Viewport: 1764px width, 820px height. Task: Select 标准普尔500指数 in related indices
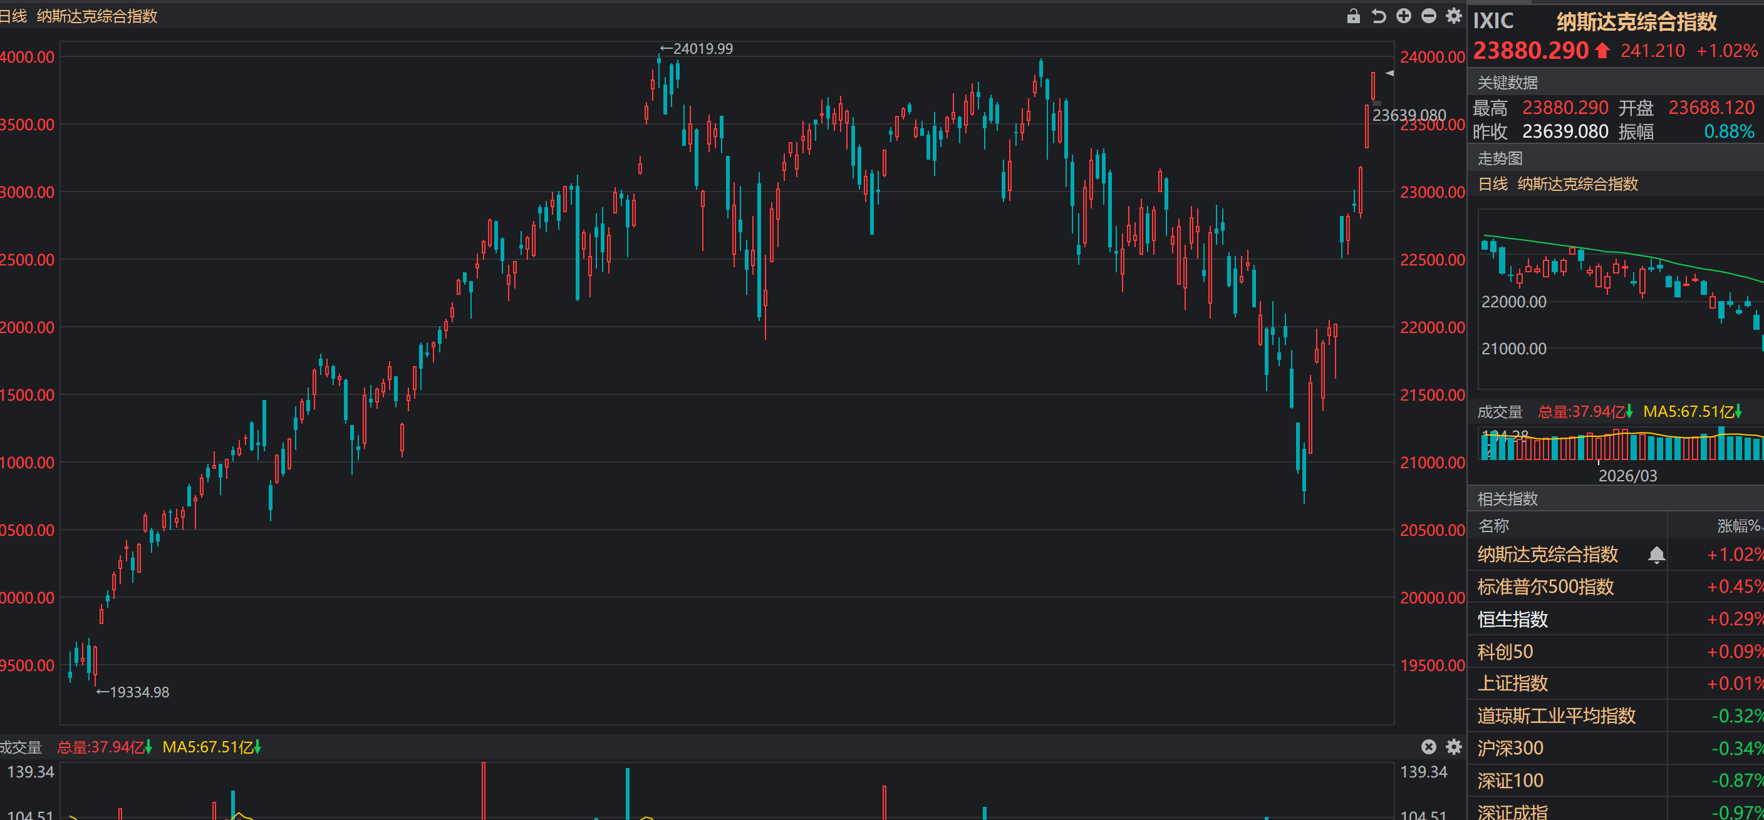(1545, 587)
